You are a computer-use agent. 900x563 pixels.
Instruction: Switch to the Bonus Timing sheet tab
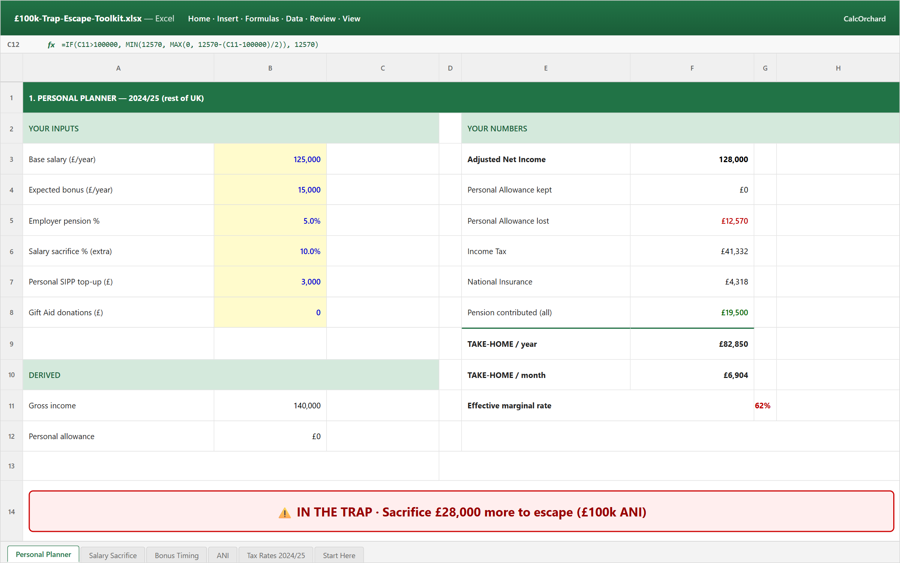point(177,555)
